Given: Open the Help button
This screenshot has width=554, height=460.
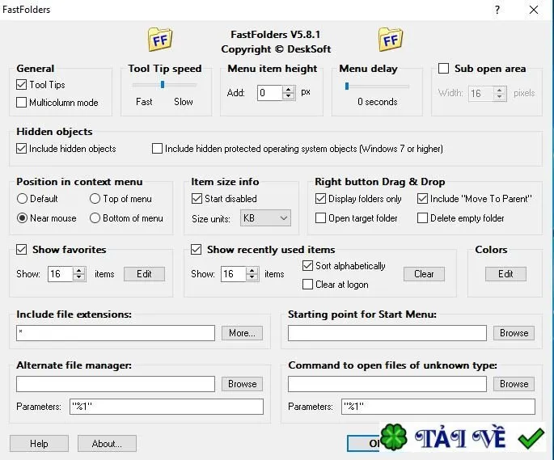Looking at the screenshot, I should coord(39,443).
